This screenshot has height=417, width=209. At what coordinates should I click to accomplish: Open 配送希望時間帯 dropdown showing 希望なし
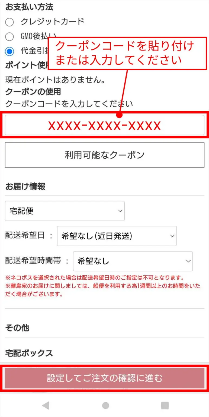point(133,261)
